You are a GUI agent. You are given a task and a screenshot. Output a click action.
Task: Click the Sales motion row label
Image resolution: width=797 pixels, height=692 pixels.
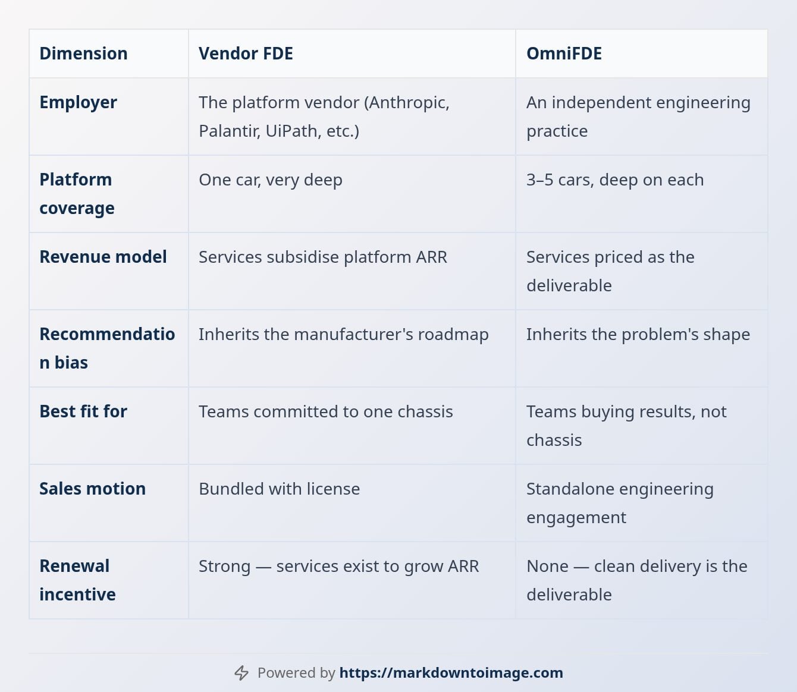[92, 489]
